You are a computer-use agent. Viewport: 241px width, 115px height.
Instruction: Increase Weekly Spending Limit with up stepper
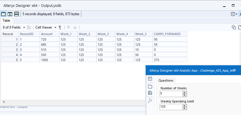[185, 106]
